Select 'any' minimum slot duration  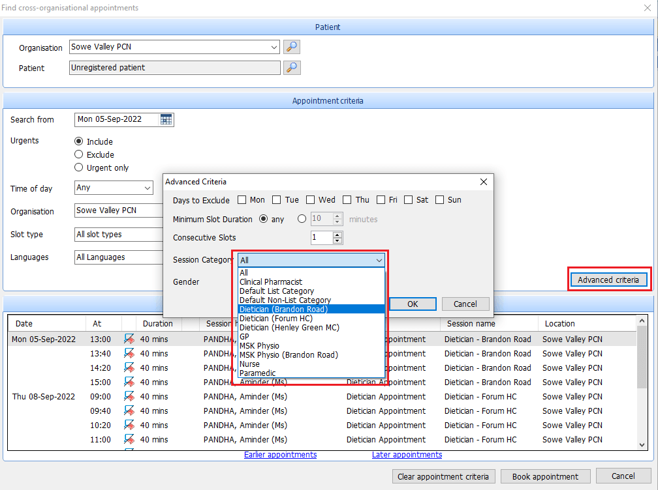[x=263, y=219]
